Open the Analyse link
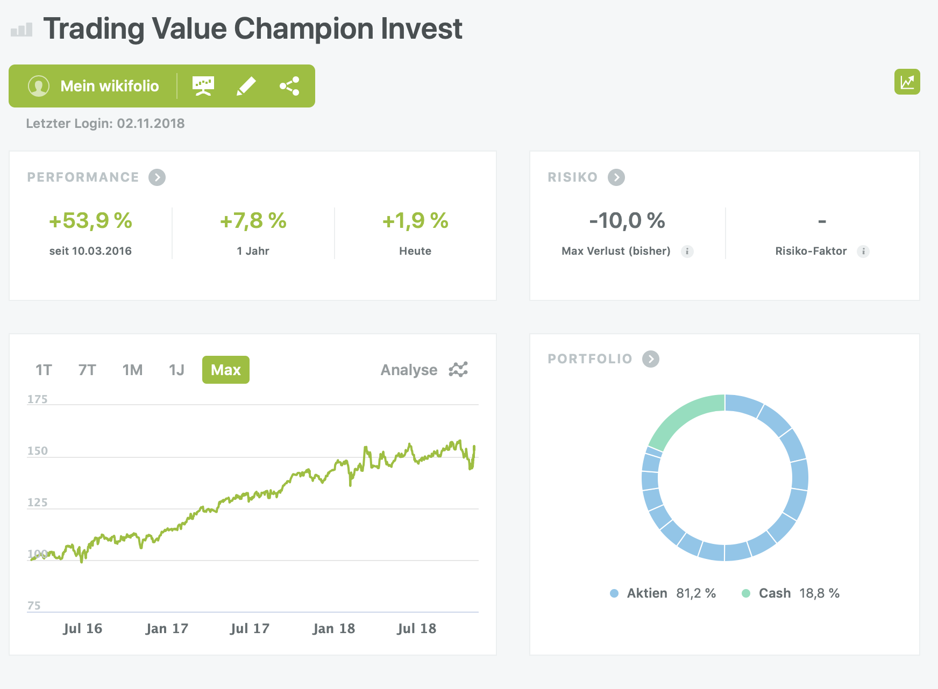 pyautogui.click(x=409, y=370)
